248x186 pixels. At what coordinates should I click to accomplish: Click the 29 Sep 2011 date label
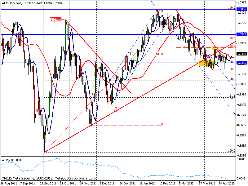[48, 183]
